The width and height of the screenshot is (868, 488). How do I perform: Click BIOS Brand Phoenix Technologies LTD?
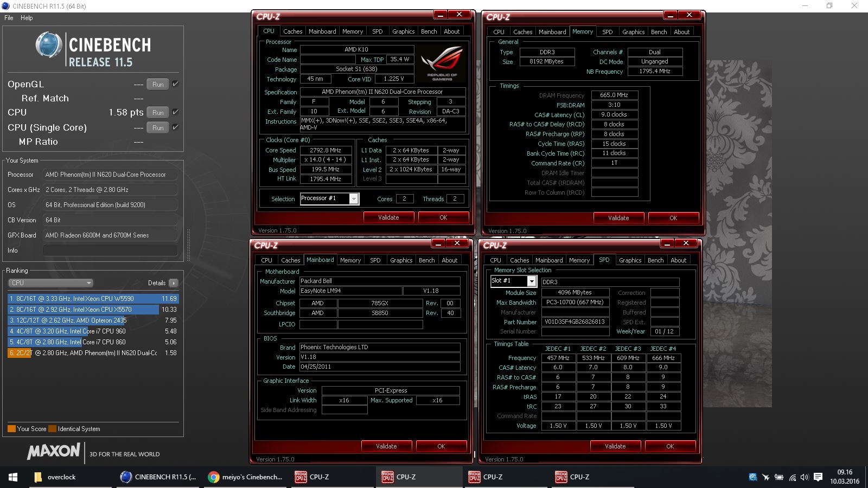[380, 347]
